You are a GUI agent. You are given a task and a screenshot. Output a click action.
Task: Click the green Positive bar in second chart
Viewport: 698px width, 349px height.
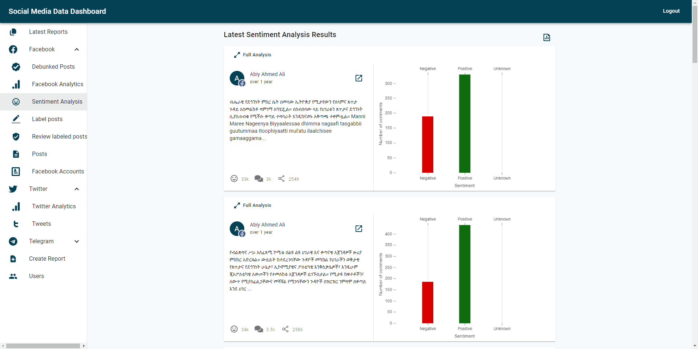465,274
